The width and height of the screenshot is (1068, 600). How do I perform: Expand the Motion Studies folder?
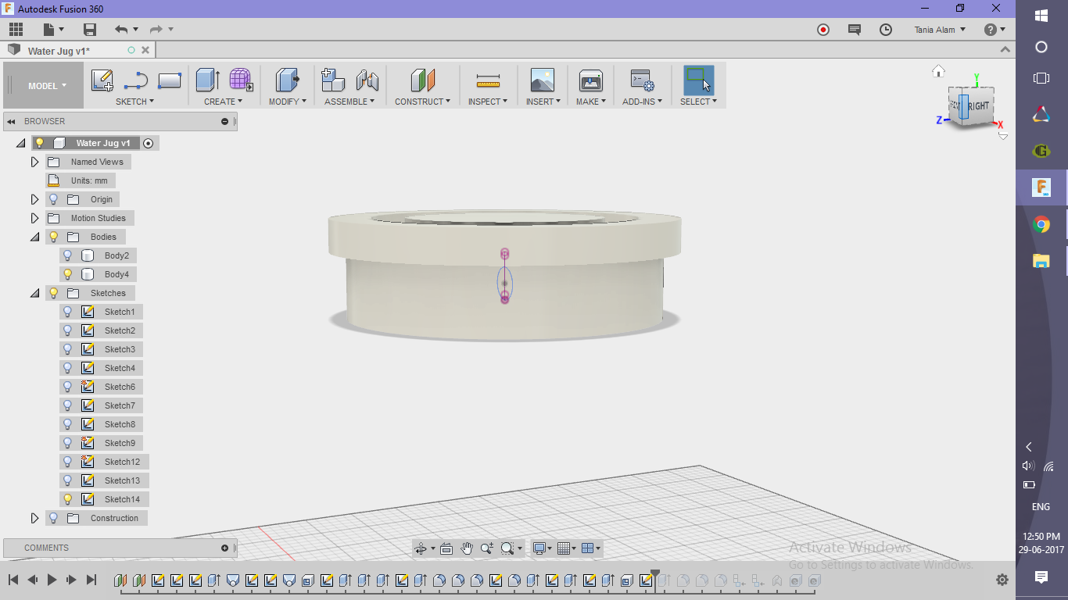click(x=34, y=218)
